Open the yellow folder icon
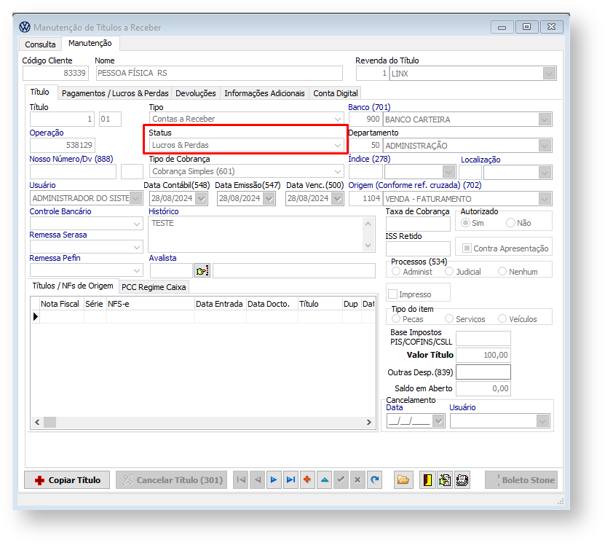This screenshot has width=605, height=545. [x=403, y=479]
